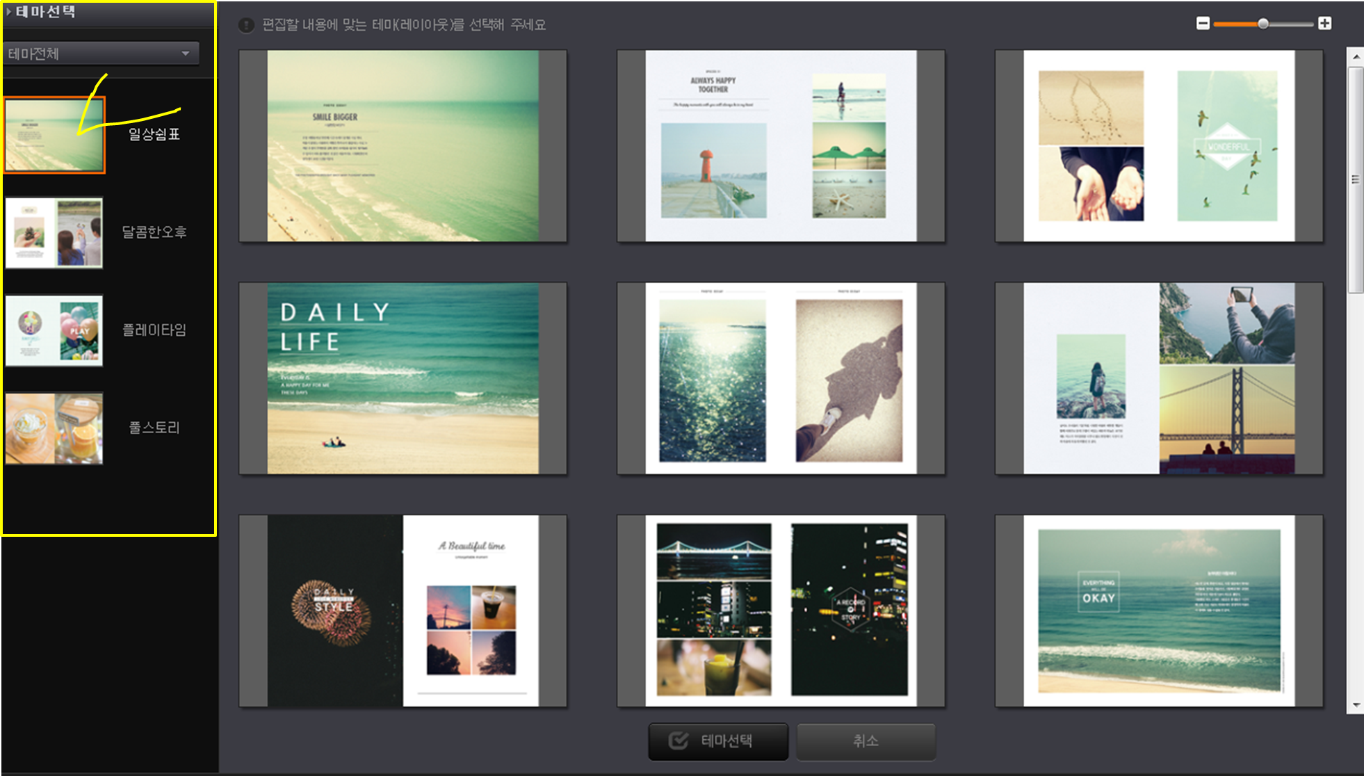Image resolution: width=1364 pixels, height=776 pixels.
Task: Pick the DAILY STYLE fireworks layout
Action: (x=403, y=611)
